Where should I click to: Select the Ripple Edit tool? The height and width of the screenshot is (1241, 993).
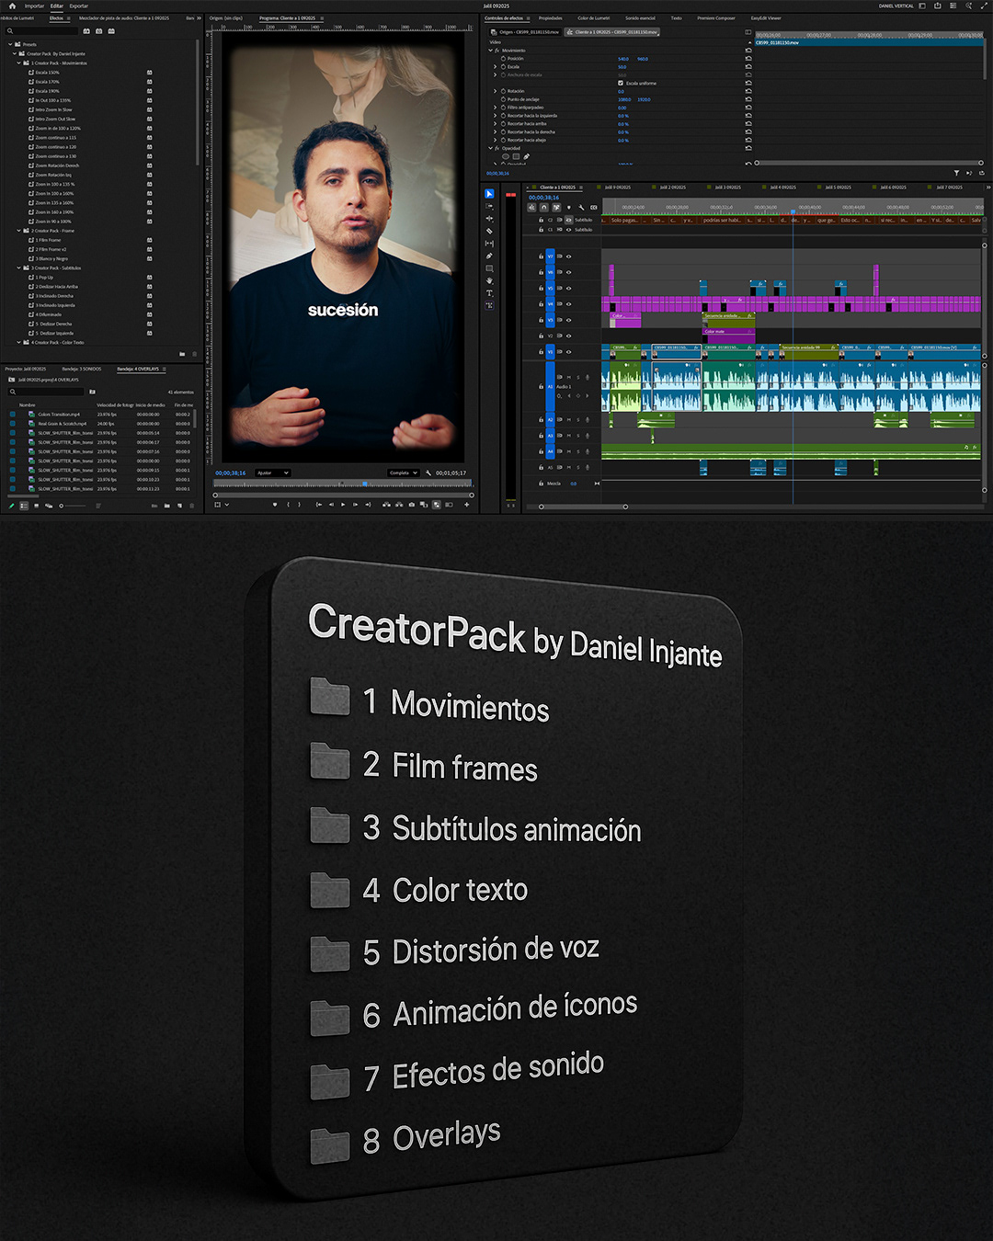(x=489, y=219)
